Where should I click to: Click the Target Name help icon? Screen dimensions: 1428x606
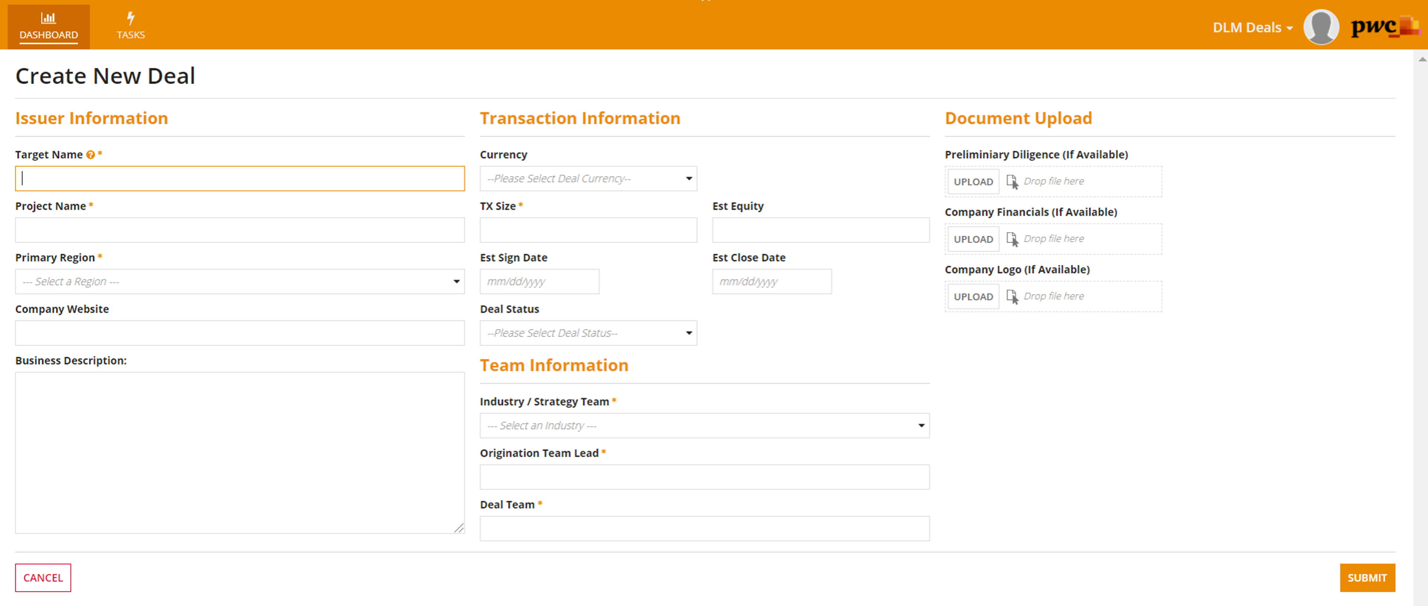point(90,155)
